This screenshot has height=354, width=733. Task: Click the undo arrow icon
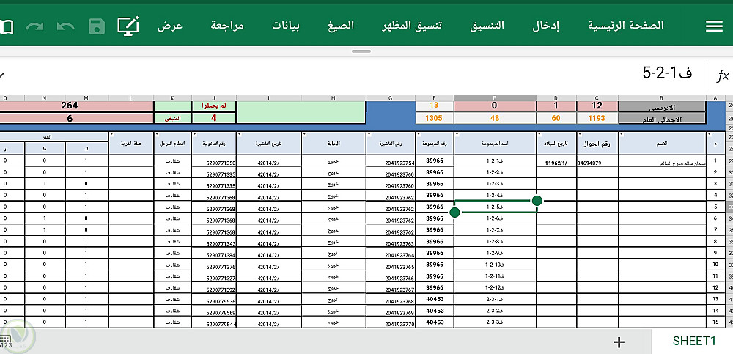[x=66, y=26]
